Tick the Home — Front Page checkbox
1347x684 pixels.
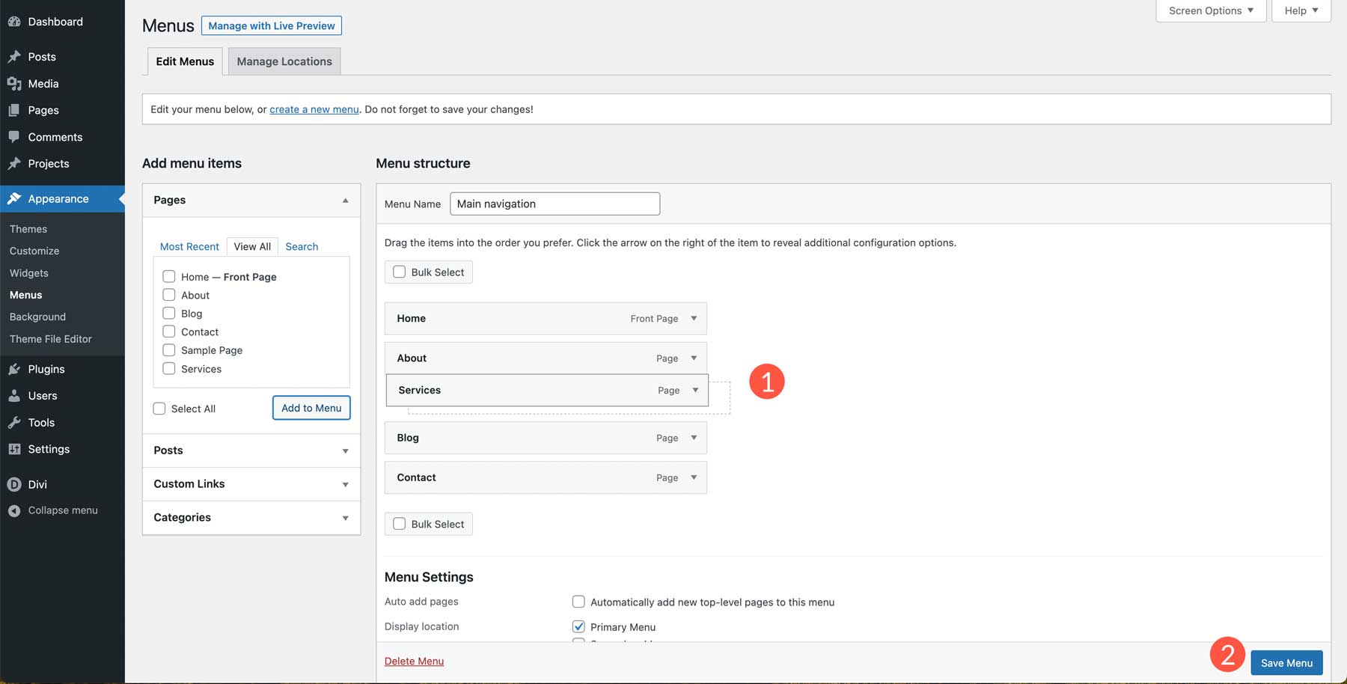[x=169, y=277]
